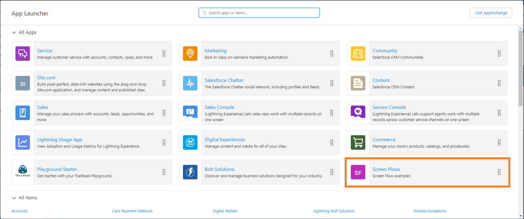Click the drag handle on Lightning Usage App tile
The width and height of the screenshot is (524, 219).
(164, 142)
